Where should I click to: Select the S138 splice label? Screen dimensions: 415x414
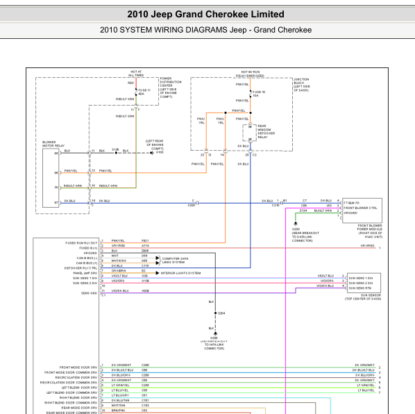coord(115,149)
